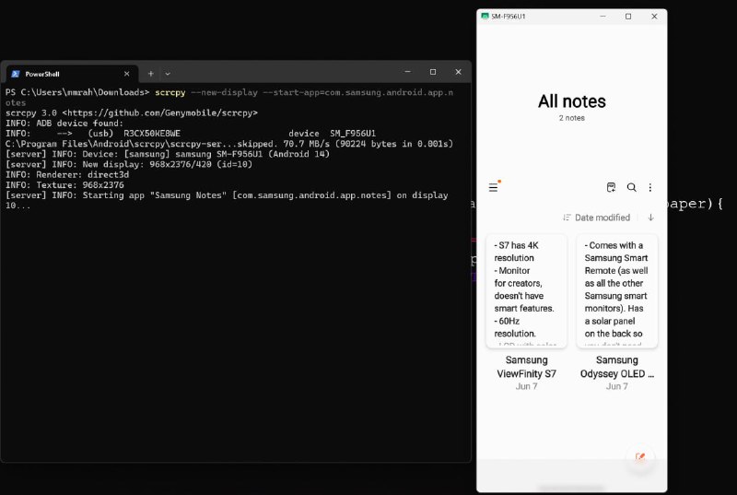Select the Samsung Odyssey OLED note title
737x495 pixels.
616,367
